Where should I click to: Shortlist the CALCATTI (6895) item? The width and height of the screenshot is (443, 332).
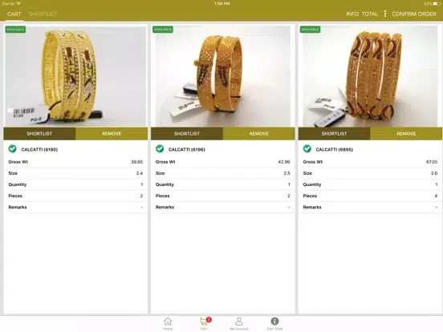pos(334,134)
